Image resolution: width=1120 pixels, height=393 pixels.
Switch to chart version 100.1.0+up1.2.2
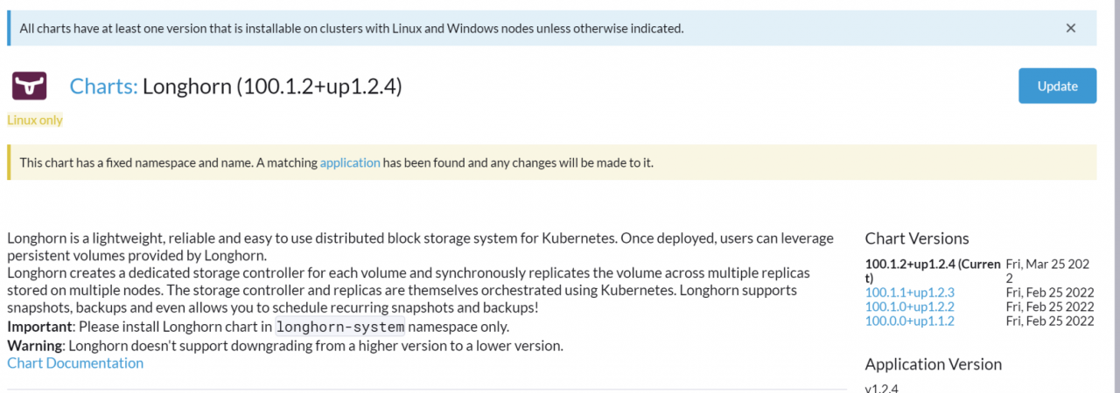tap(909, 307)
